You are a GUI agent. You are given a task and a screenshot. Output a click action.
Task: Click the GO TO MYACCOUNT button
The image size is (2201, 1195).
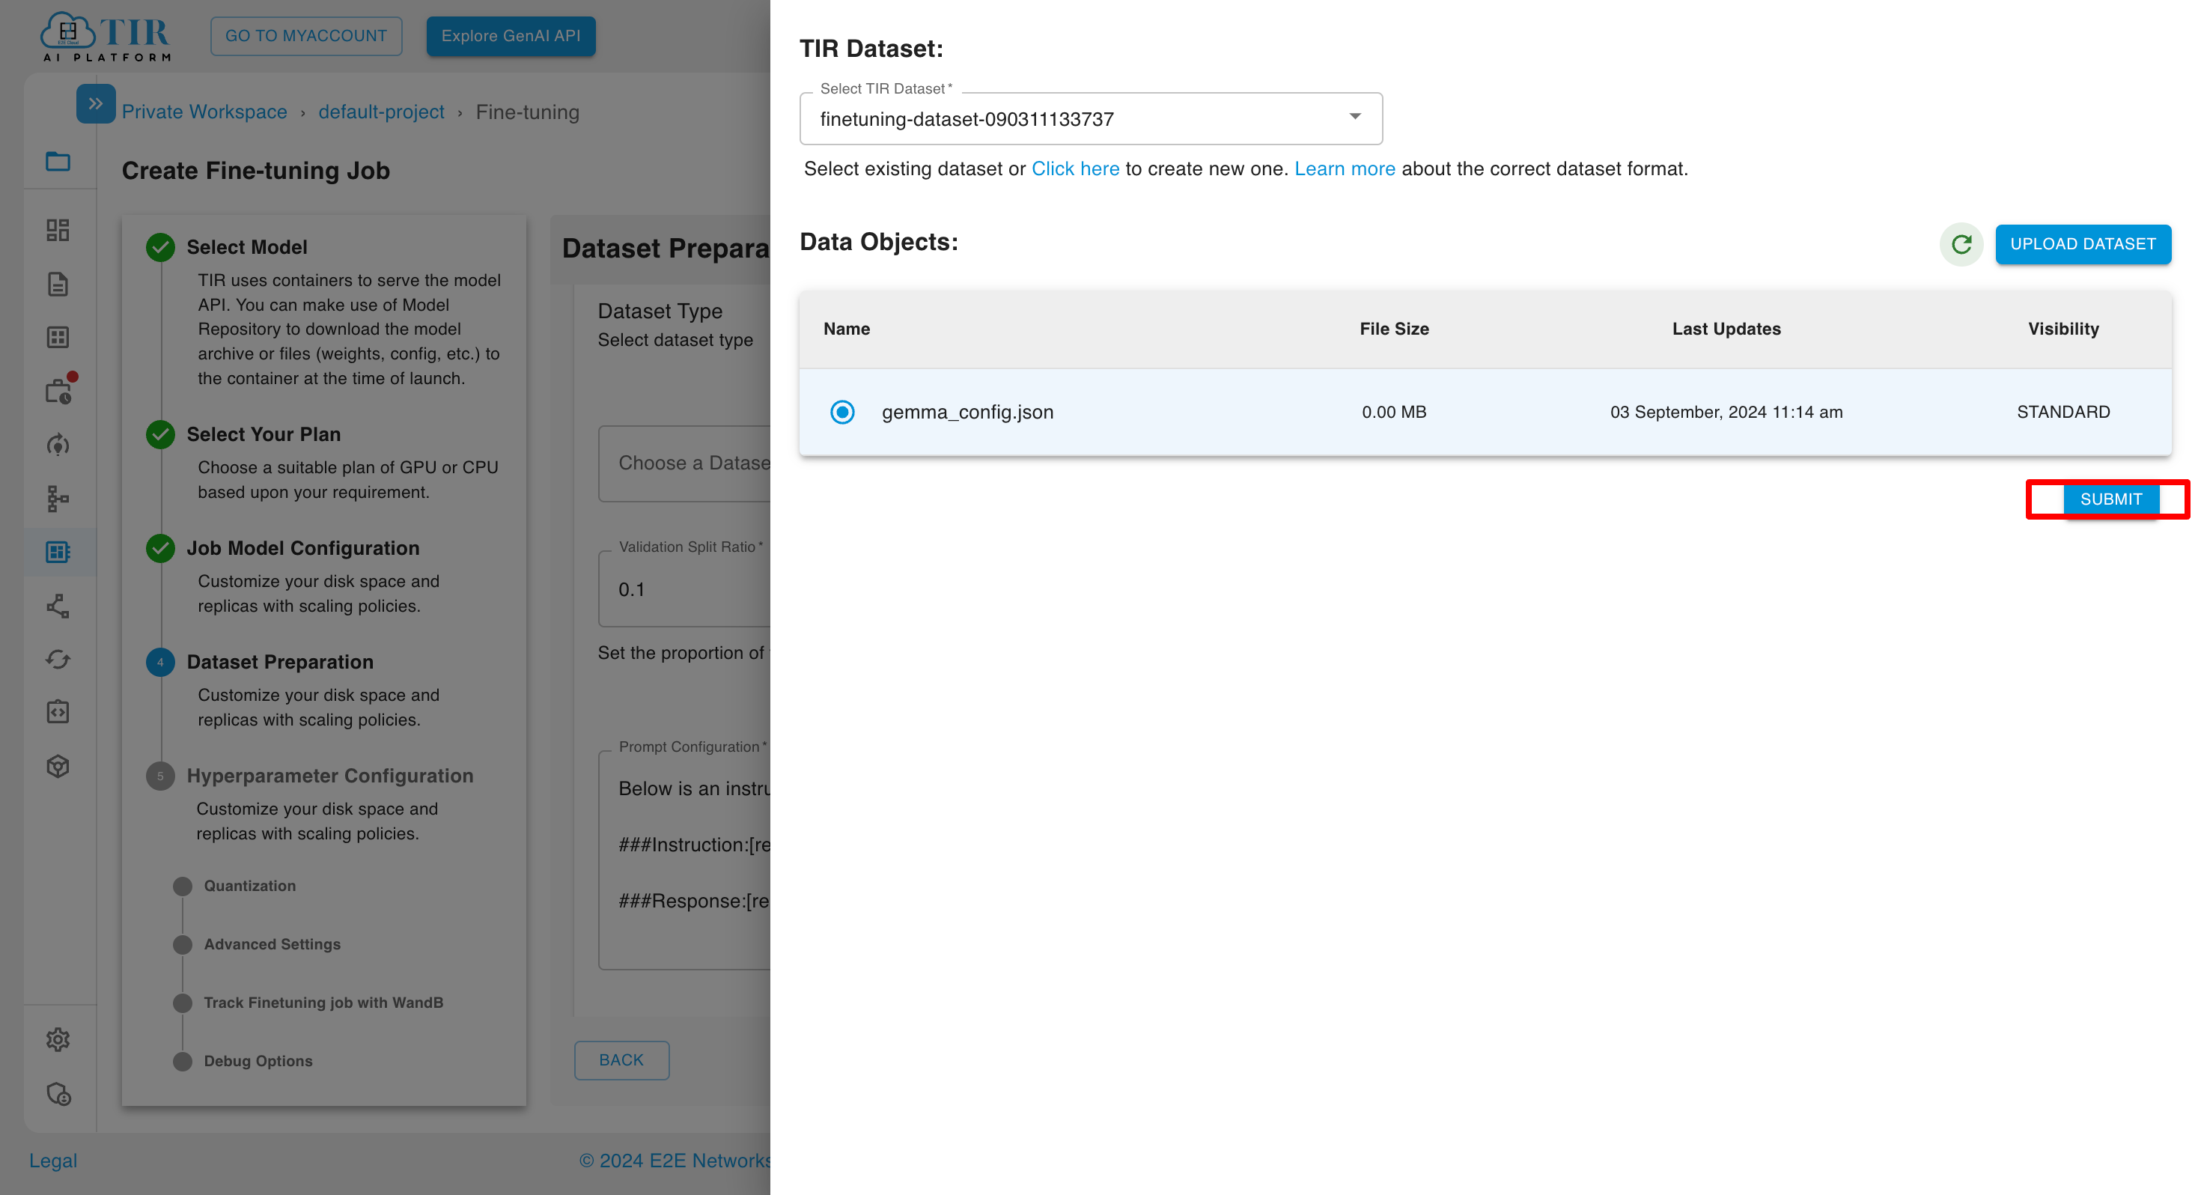306,36
